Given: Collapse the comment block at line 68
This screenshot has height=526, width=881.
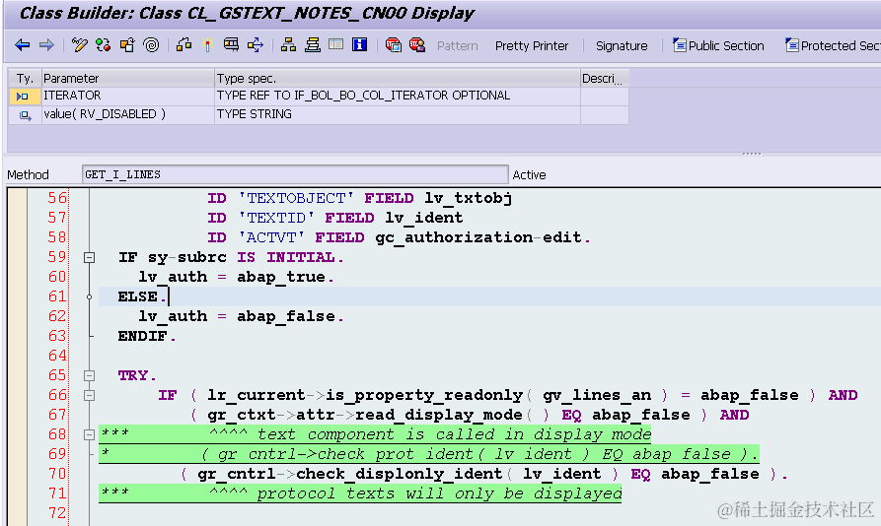Looking at the screenshot, I should click(x=89, y=434).
